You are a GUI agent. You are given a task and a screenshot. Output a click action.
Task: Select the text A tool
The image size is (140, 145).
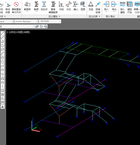[x=3, y=107]
